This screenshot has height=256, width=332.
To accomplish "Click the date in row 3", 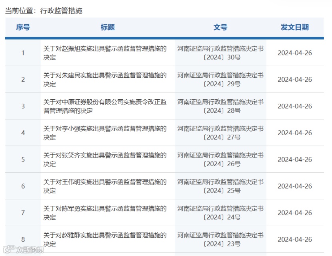I will pos(295,106).
